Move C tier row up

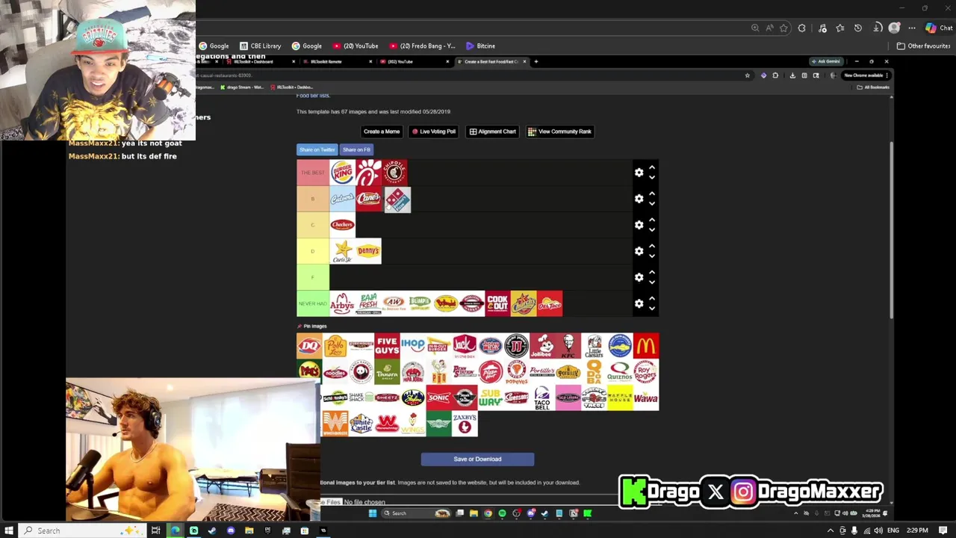point(652,220)
